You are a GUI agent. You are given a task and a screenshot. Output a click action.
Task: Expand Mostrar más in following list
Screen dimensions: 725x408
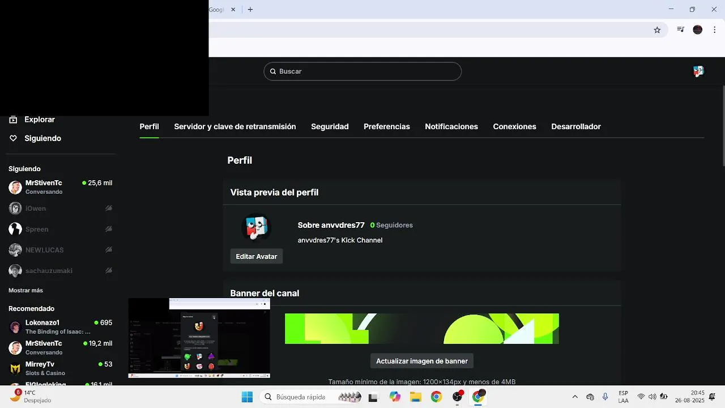tap(25, 290)
